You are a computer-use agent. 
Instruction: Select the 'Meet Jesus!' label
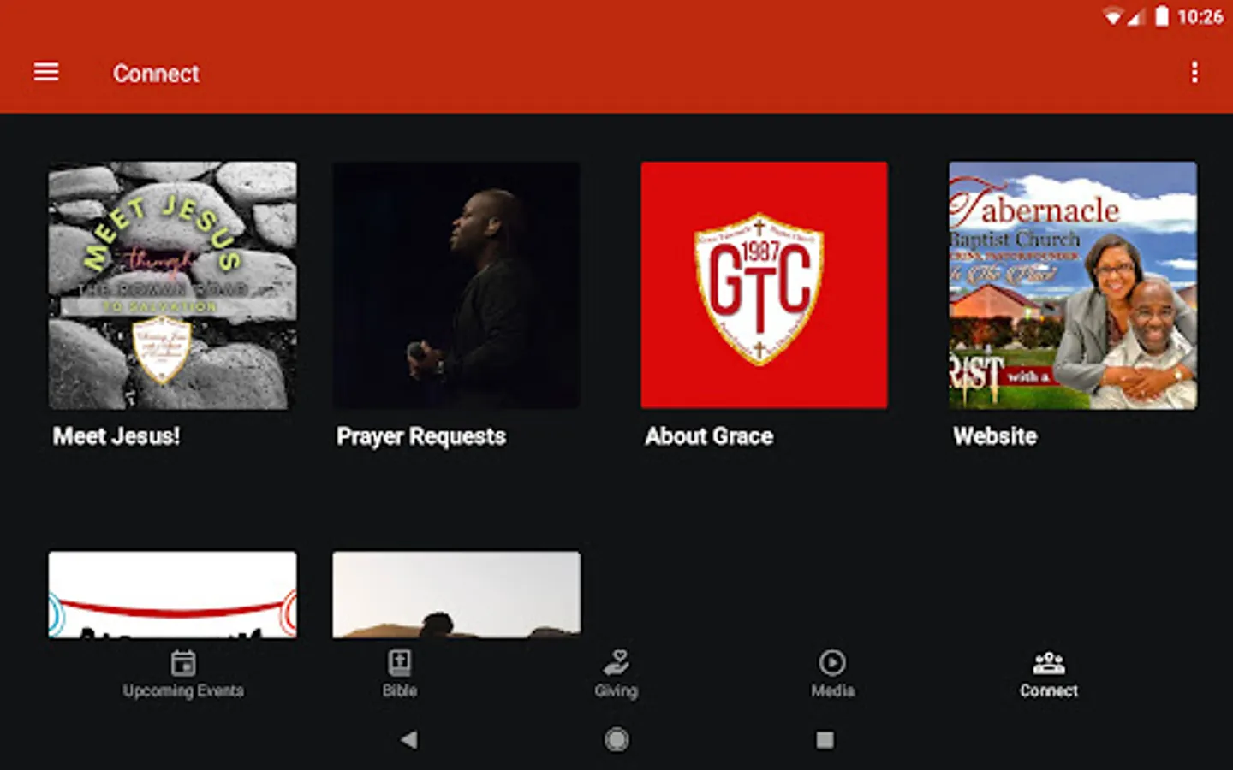coord(116,436)
